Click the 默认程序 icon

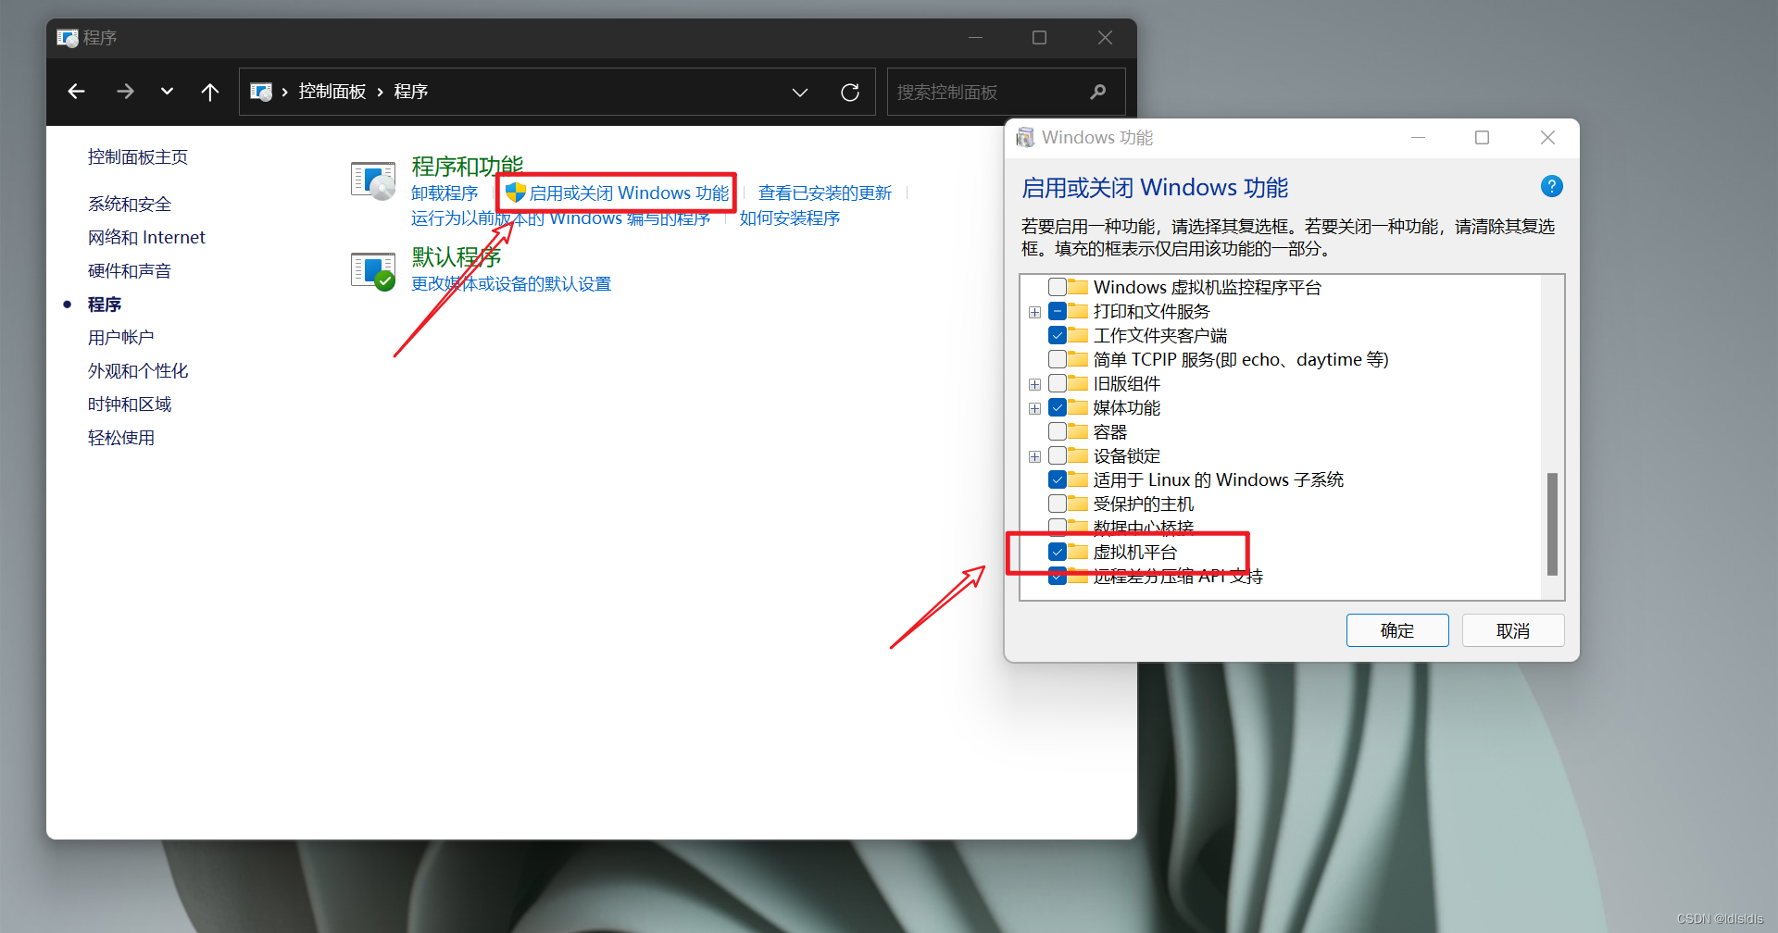[373, 271]
